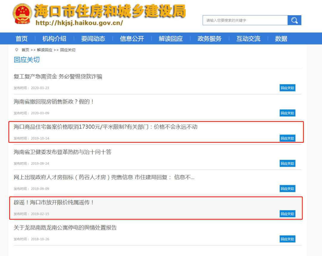Open 政务服务 navigation menu
Viewport: 322px width, 256px height.
[x=210, y=38]
